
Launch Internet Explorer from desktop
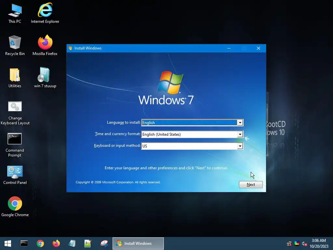(x=45, y=13)
